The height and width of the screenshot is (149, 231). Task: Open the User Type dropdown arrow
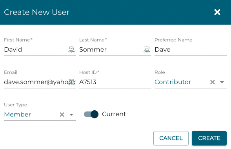point(71,115)
